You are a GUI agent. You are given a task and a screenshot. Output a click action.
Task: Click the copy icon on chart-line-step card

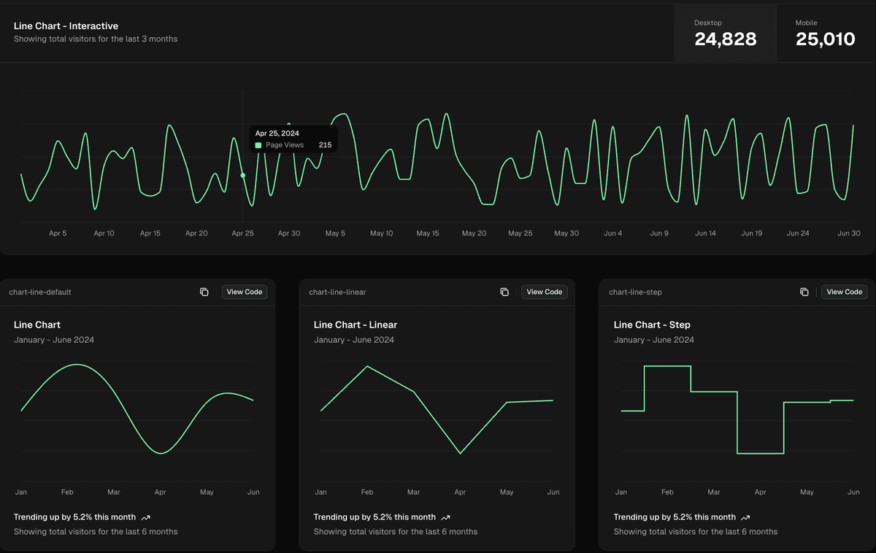[x=804, y=292]
